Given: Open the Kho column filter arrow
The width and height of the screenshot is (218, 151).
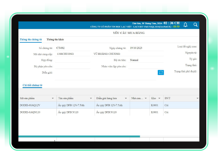Looking at the screenshot, I should [159, 98].
